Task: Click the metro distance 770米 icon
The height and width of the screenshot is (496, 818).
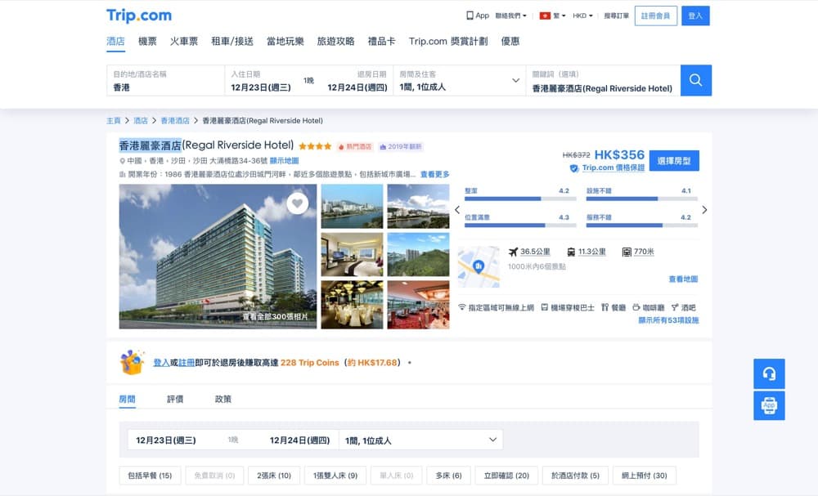Action: click(627, 252)
